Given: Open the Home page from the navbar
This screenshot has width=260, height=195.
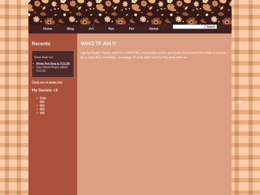Looking at the screenshot, I should (x=48, y=29).
